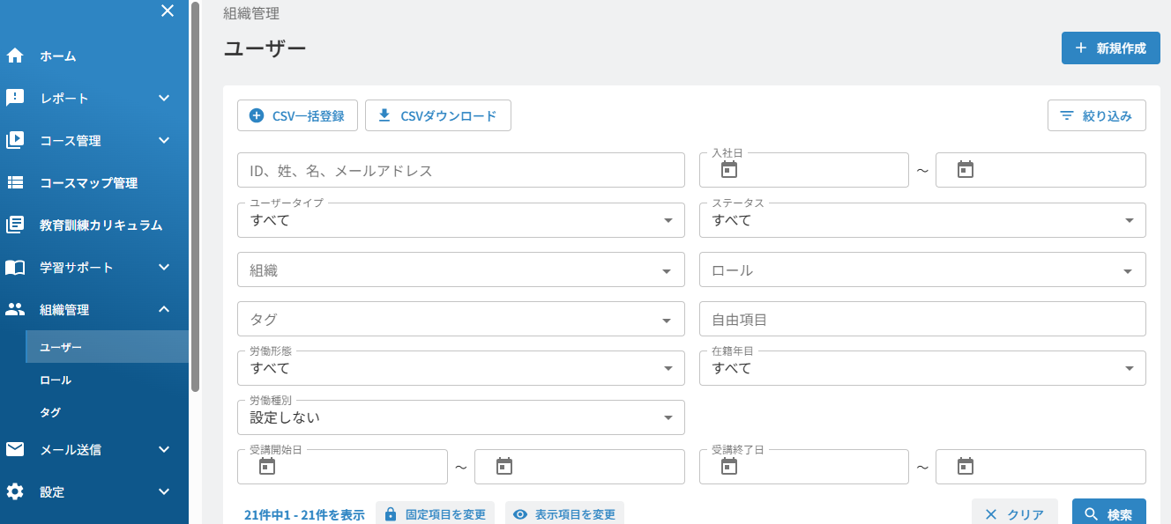
Task: Open the 組織 dropdown
Action: 461,270
